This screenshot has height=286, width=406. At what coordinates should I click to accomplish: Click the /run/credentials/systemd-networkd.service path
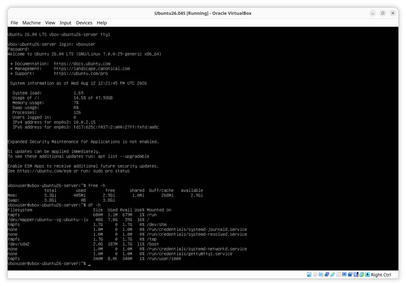coord(197,249)
